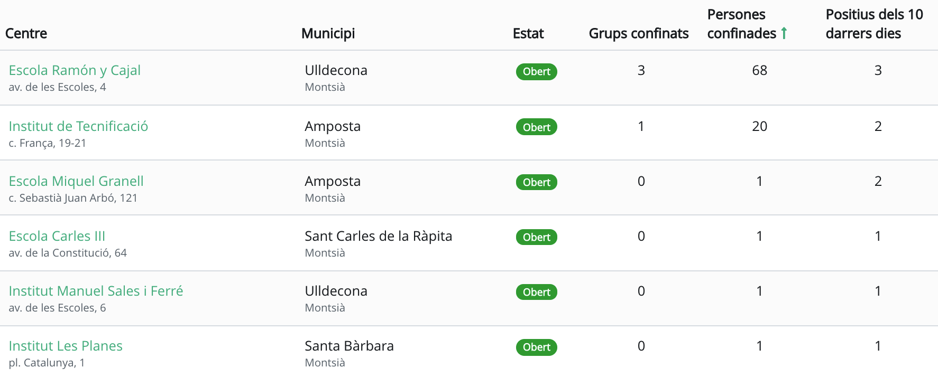Click the Obert badge for Escola Miquel Granell
This screenshot has width=938, height=377.
536,182
